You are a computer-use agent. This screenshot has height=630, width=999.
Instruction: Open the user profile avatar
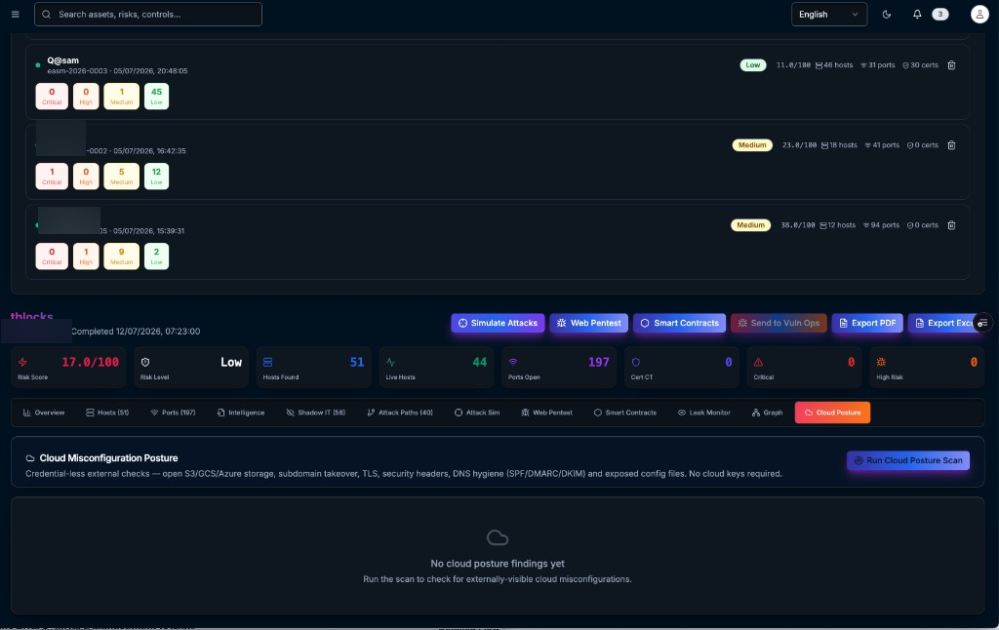pos(979,14)
